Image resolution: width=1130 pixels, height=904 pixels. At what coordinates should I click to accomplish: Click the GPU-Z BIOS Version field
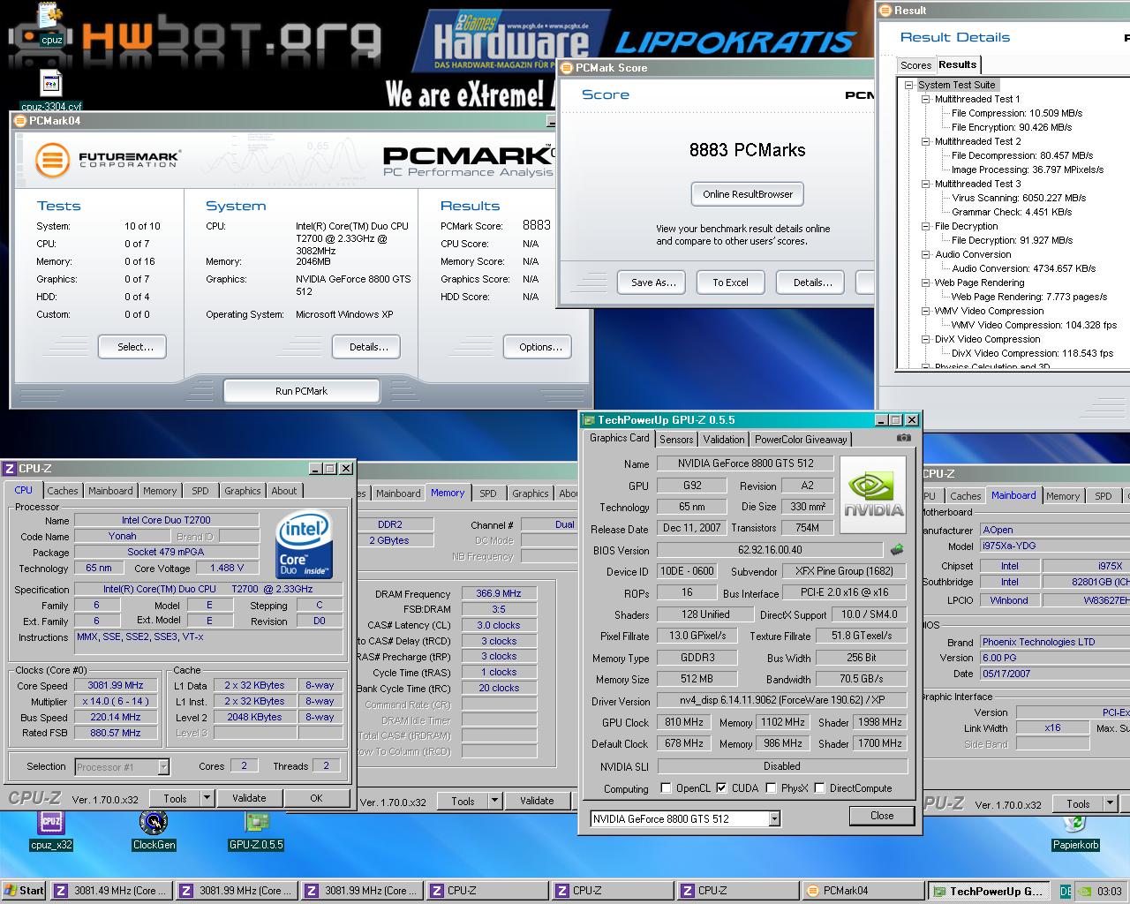(771, 550)
